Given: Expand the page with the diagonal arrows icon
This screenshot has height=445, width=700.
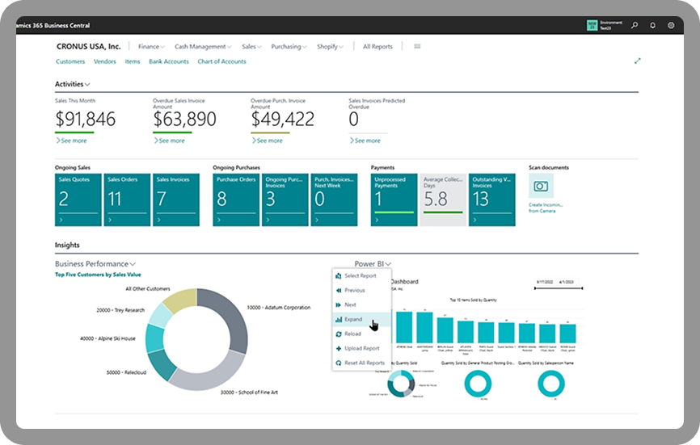Looking at the screenshot, I should [x=638, y=61].
